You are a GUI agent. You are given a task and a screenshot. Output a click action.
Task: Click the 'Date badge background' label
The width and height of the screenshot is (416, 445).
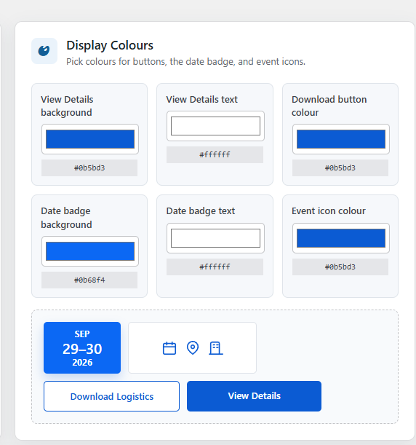(66, 218)
